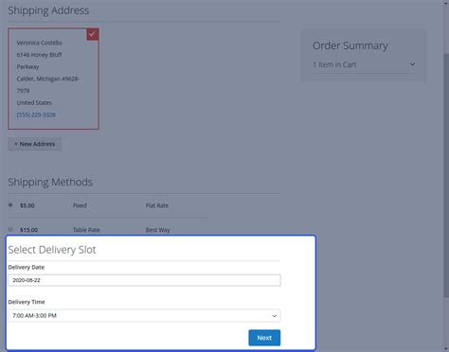449x352 pixels.
Task: Click the Best Way carrier label
Action: pos(157,230)
